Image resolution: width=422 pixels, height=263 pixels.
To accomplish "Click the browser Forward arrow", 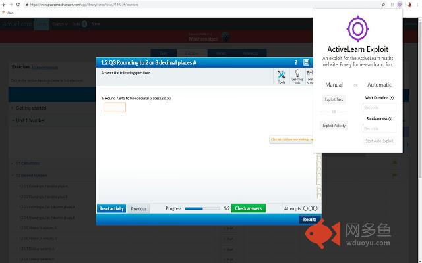I will pyautogui.click(x=11, y=5).
